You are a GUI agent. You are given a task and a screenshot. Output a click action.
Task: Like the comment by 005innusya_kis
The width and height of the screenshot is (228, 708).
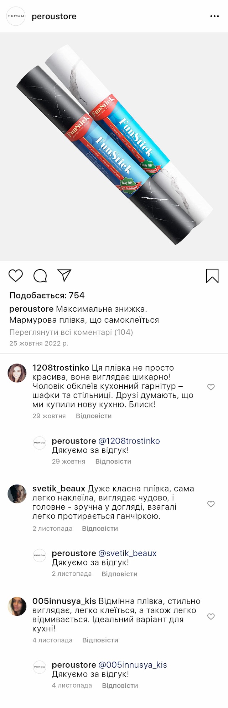click(x=211, y=617)
